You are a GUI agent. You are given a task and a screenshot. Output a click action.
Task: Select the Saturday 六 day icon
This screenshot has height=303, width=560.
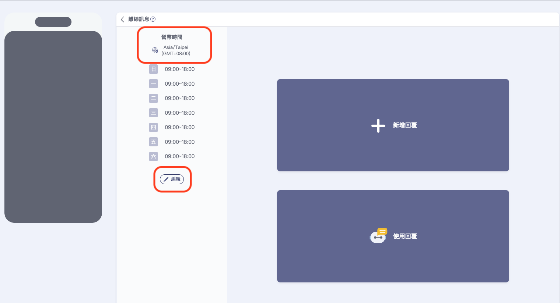[153, 156]
